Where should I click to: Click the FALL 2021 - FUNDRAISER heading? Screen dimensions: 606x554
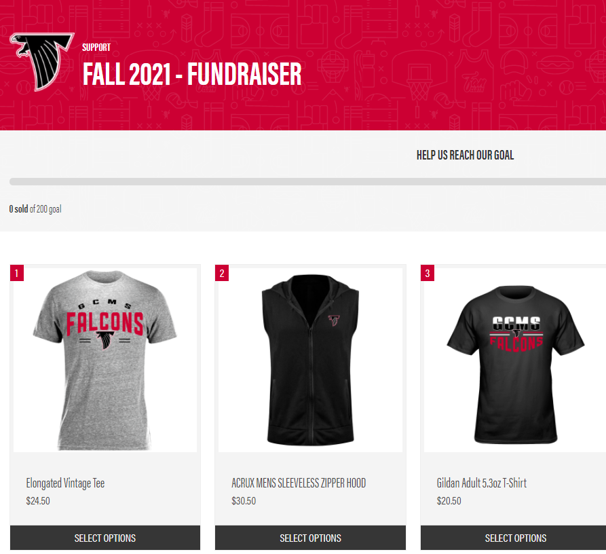192,74
